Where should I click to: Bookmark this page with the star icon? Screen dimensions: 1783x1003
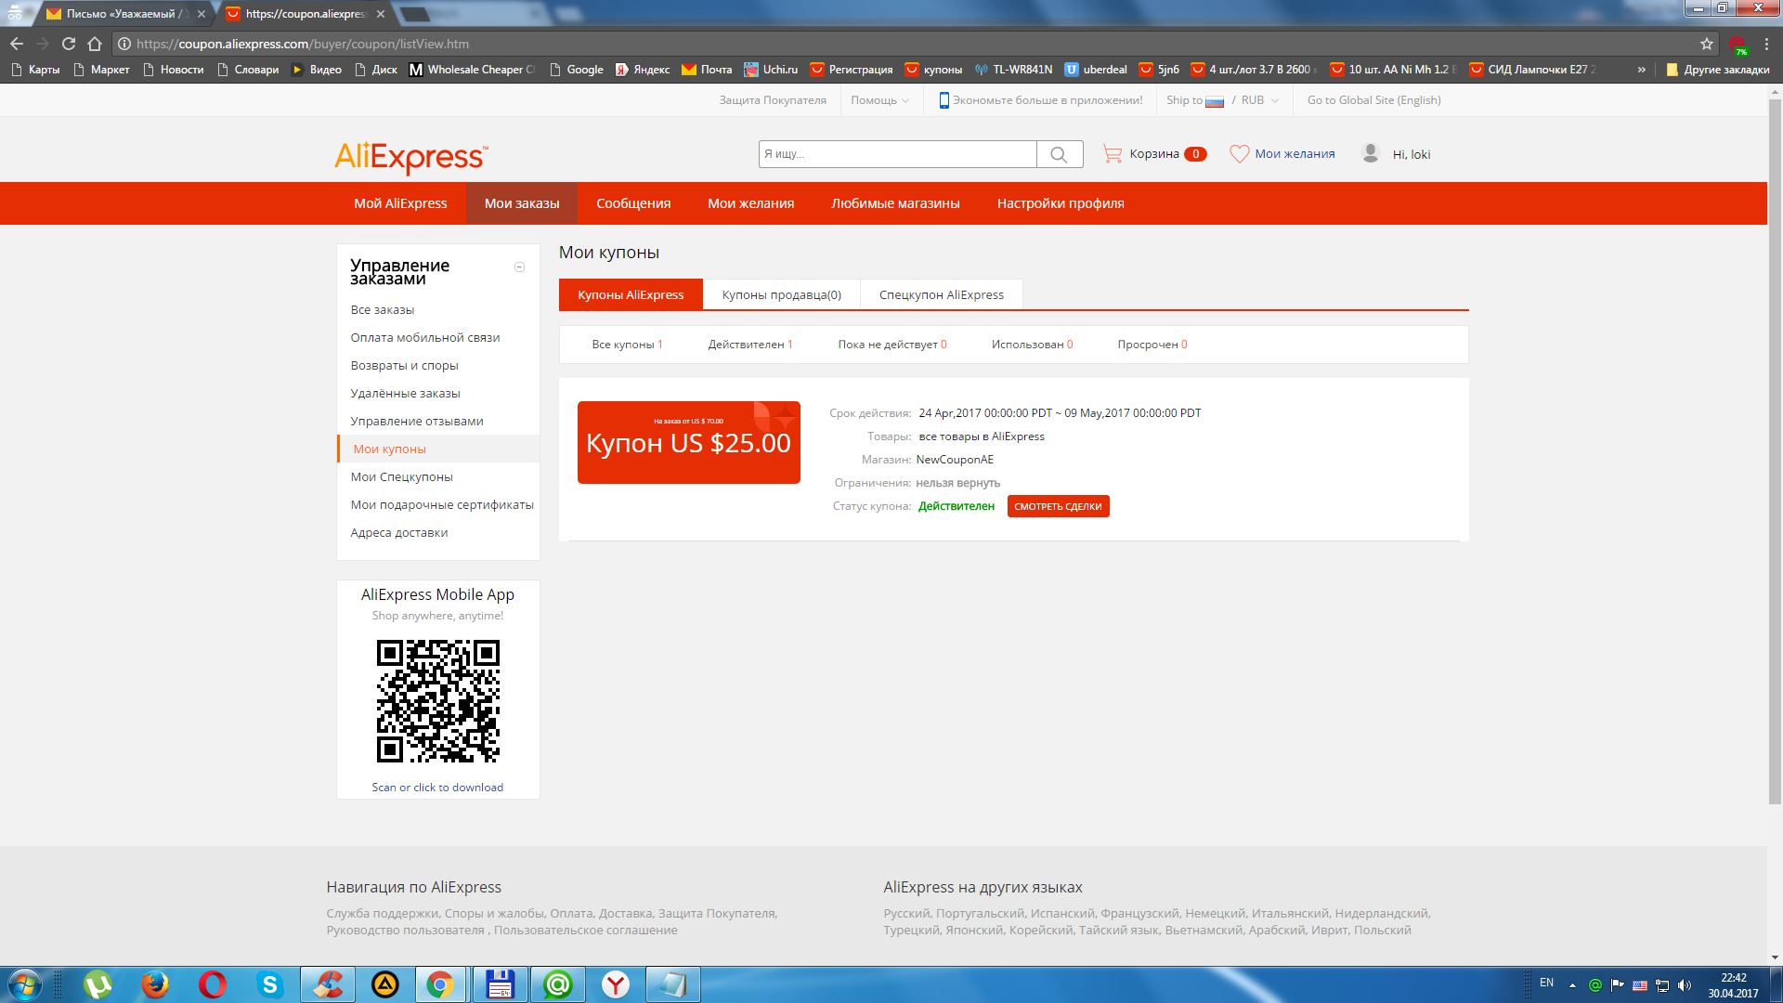[x=1707, y=44]
